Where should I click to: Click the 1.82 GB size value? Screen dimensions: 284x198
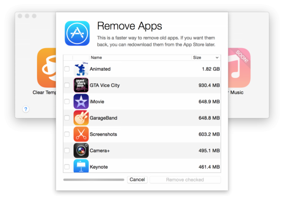[211, 69]
